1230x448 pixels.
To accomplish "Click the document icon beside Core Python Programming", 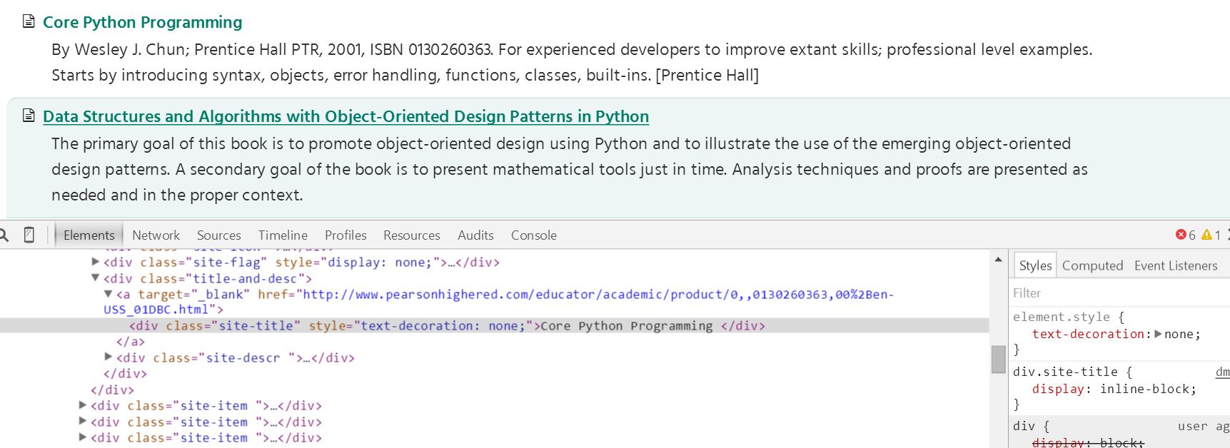I will (x=29, y=21).
